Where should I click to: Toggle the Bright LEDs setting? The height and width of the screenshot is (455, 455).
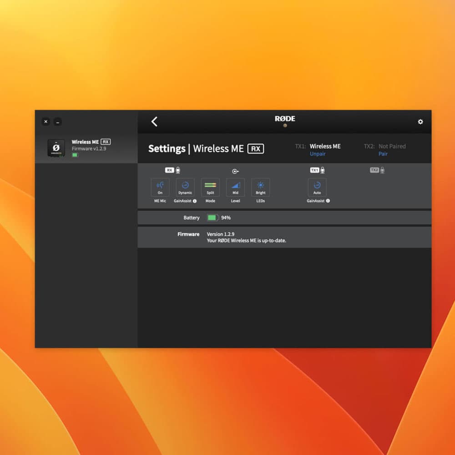(x=261, y=187)
